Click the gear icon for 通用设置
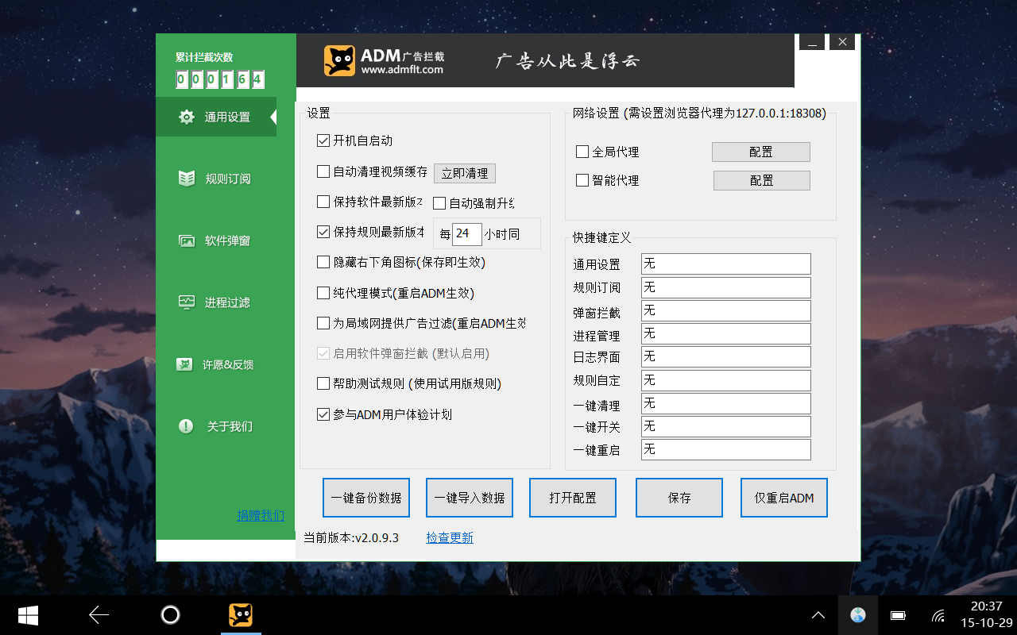 [186, 117]
